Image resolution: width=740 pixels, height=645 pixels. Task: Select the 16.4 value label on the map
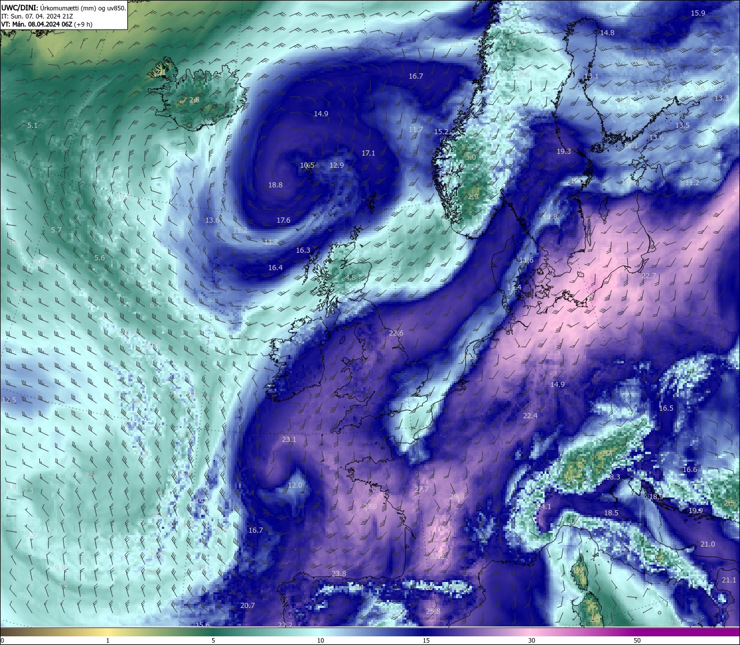click(x=275, y=268)
